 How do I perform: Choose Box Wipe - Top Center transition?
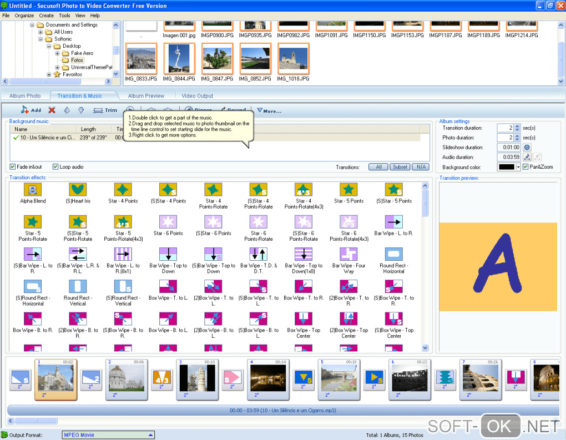coord(304,318)
